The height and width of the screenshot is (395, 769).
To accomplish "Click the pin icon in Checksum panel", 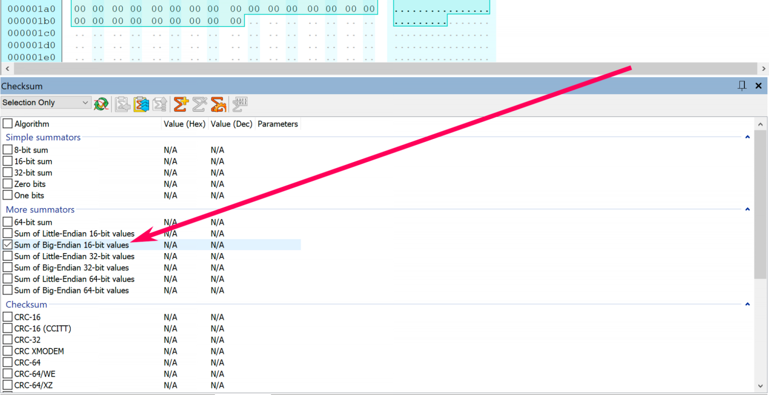I will [x=742, y=86].
